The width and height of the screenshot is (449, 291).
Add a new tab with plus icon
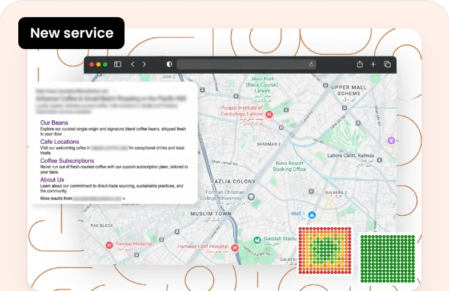tap(373, 64)
